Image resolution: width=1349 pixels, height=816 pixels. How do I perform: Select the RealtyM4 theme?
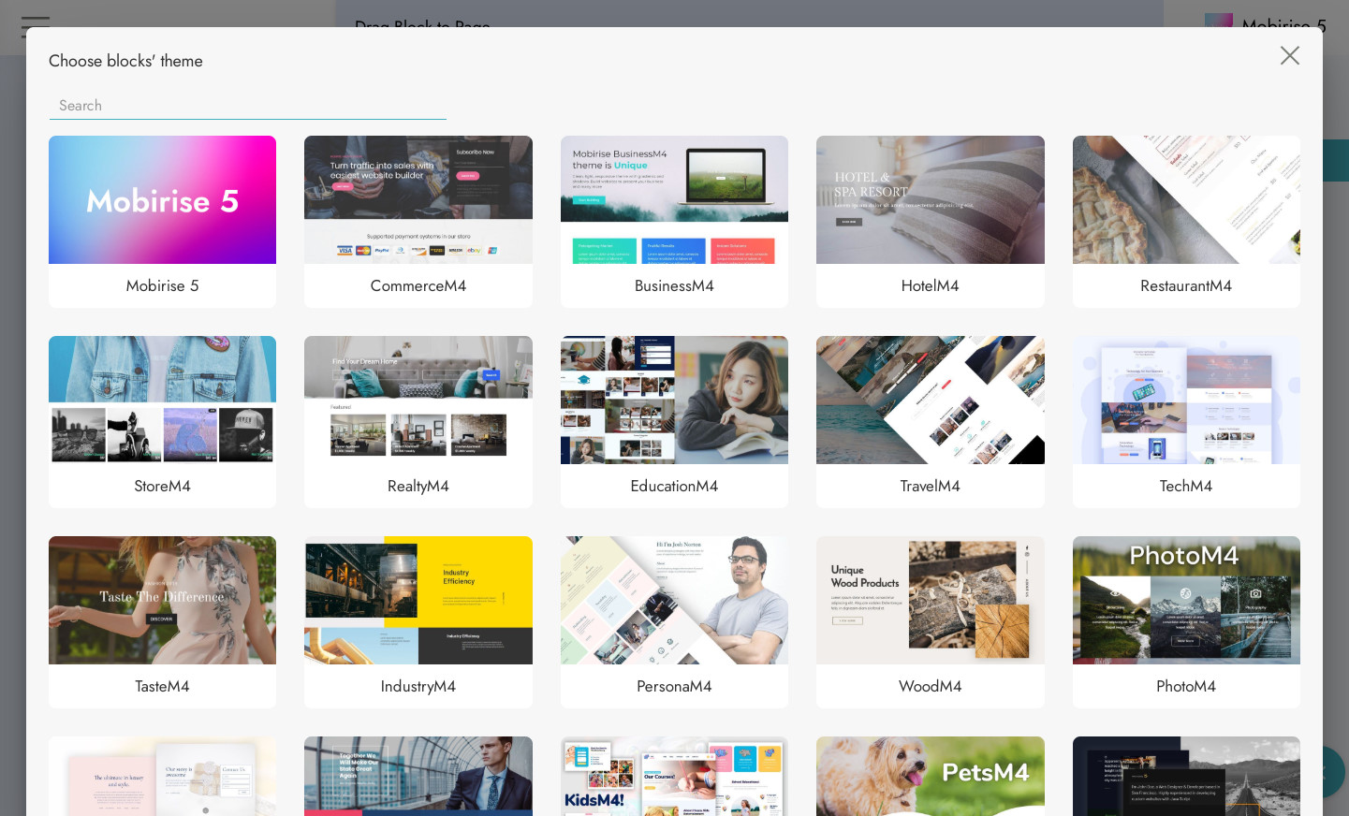coord(418,401)
